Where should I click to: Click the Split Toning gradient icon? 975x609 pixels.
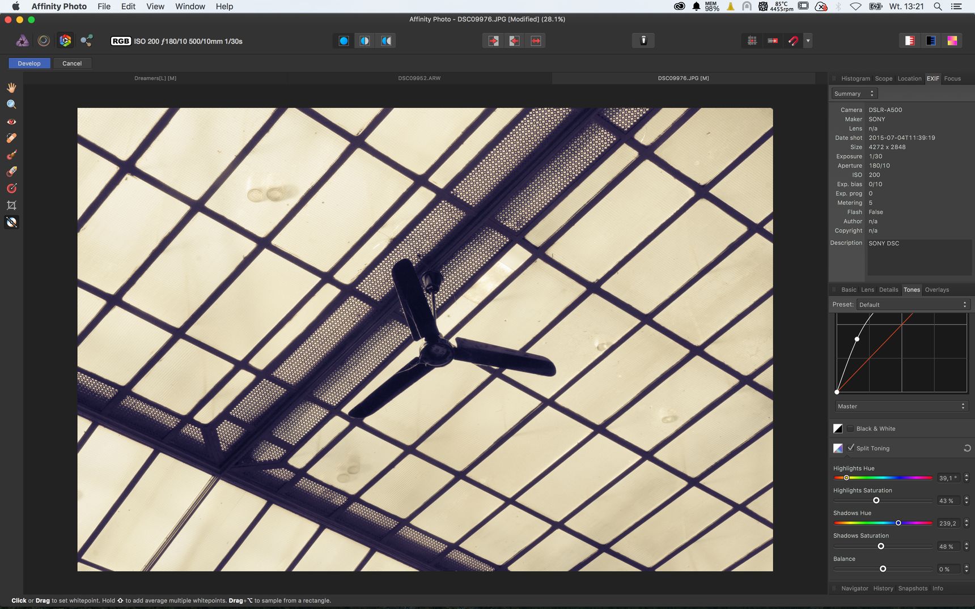pos(838,448)
